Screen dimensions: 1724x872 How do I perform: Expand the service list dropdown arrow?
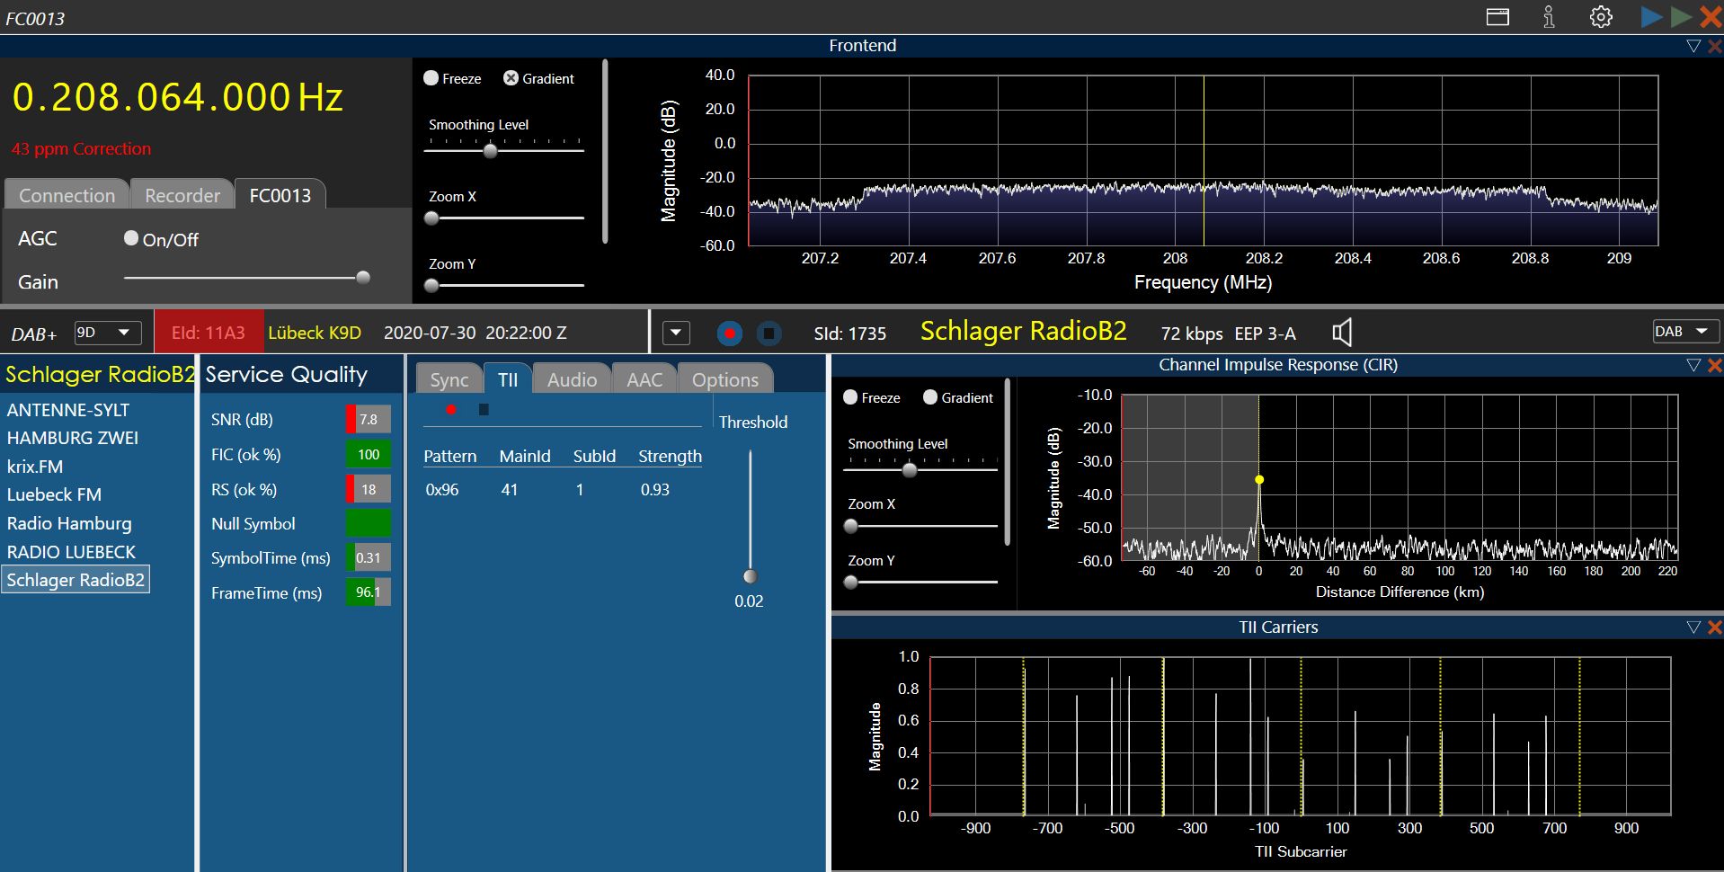[x=676, y=334]
